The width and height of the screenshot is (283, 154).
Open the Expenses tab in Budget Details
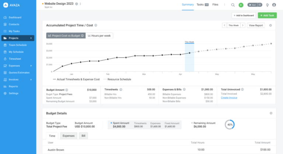pos(68,136)
